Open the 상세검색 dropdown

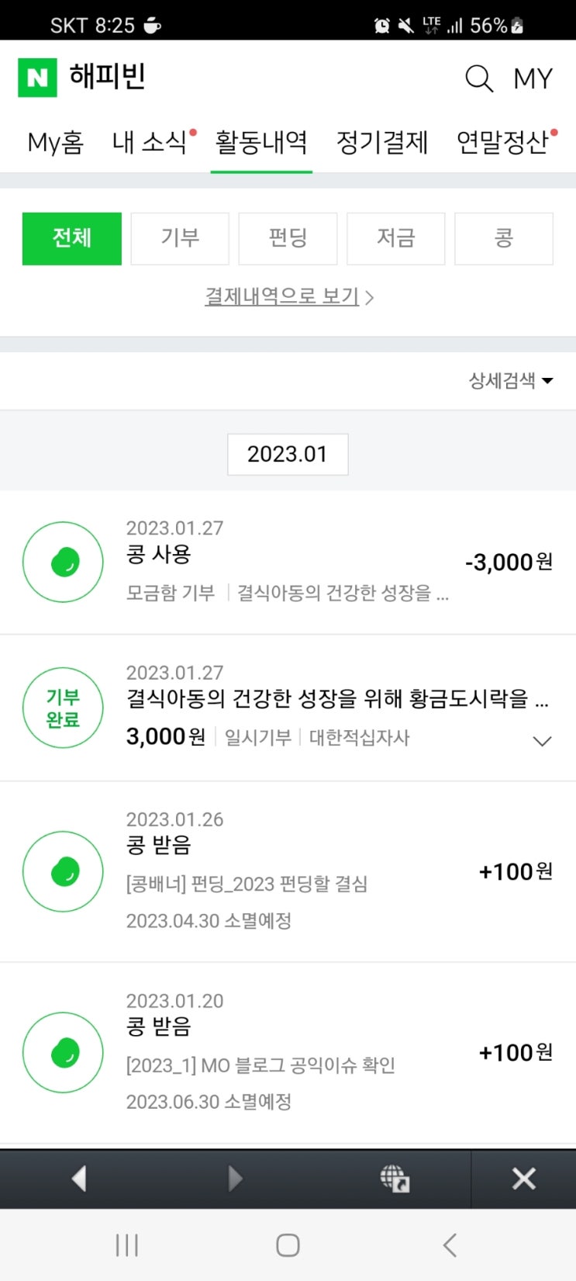[x=510, y=380]
